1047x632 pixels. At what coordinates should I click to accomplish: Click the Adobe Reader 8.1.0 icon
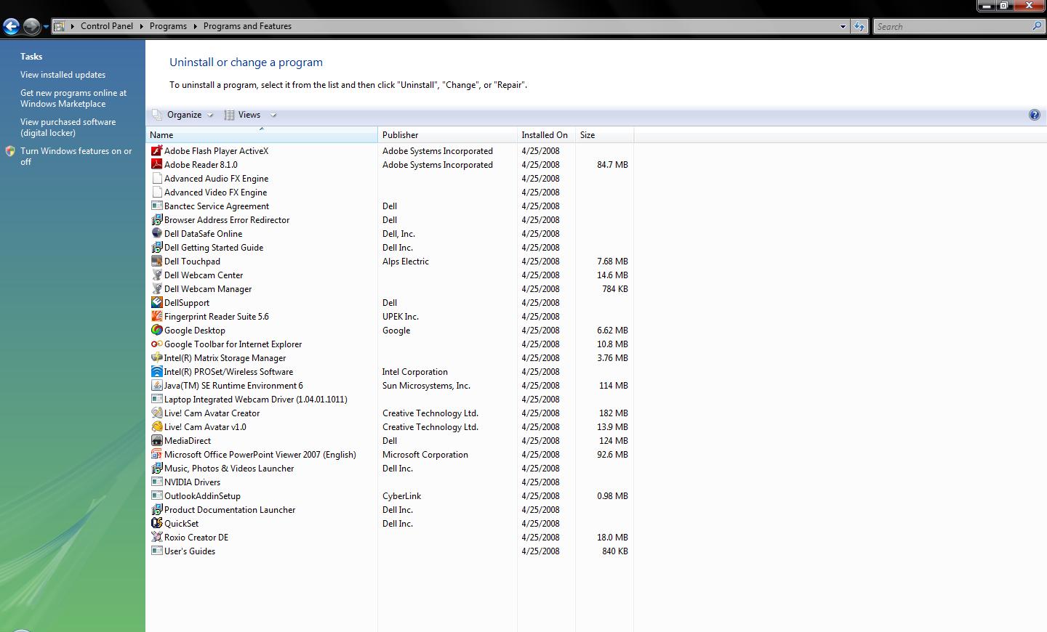point(156,164)
